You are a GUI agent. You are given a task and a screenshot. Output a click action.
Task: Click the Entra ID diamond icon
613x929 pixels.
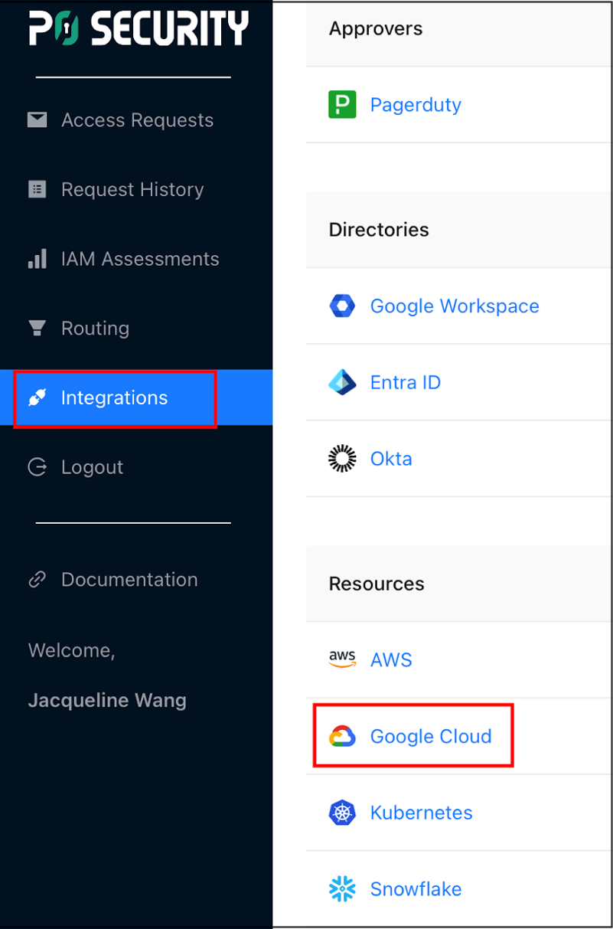(342, 382)
